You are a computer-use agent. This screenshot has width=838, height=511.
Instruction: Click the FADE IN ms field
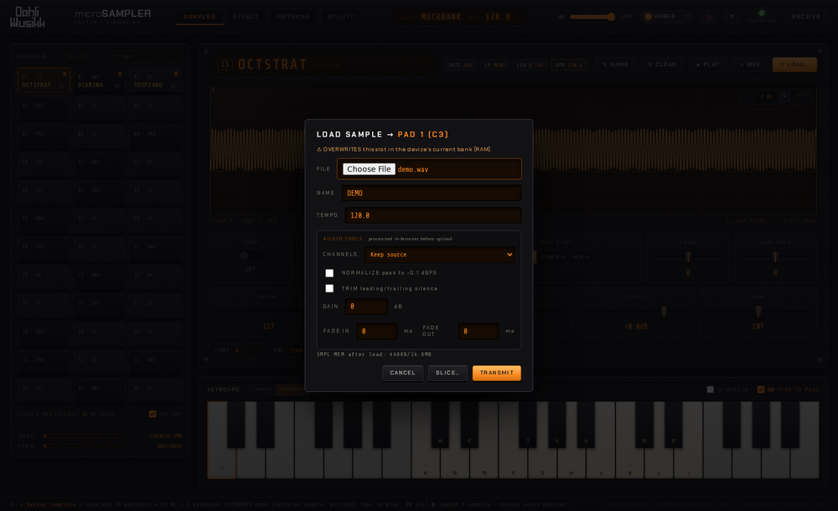pos(376,332)
